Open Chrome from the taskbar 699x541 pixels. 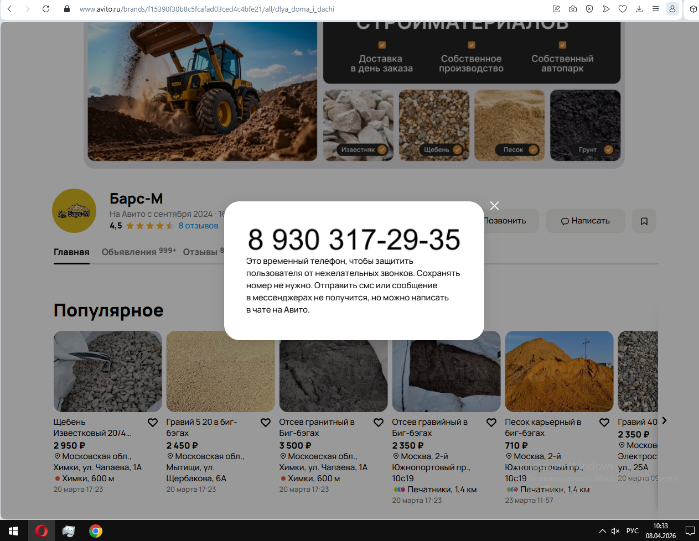click(x=96, y=531)
